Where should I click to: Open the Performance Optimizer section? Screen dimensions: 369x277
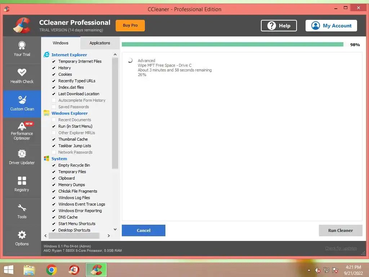click(22, 131)
